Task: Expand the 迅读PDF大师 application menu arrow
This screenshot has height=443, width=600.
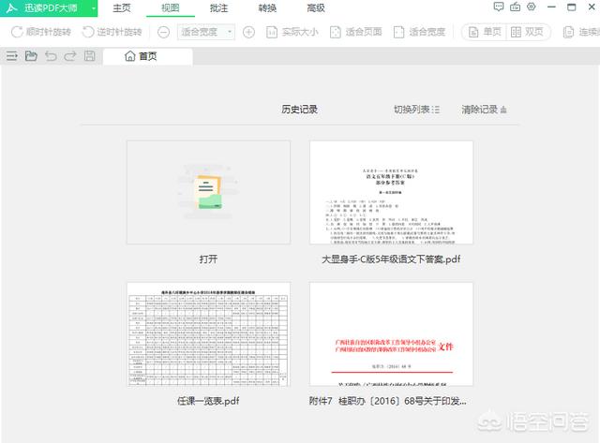Action: coord(93,8)
